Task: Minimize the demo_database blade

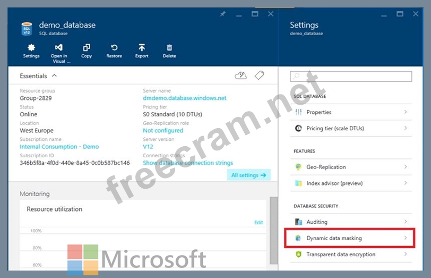Action: (x=239, y=15)
